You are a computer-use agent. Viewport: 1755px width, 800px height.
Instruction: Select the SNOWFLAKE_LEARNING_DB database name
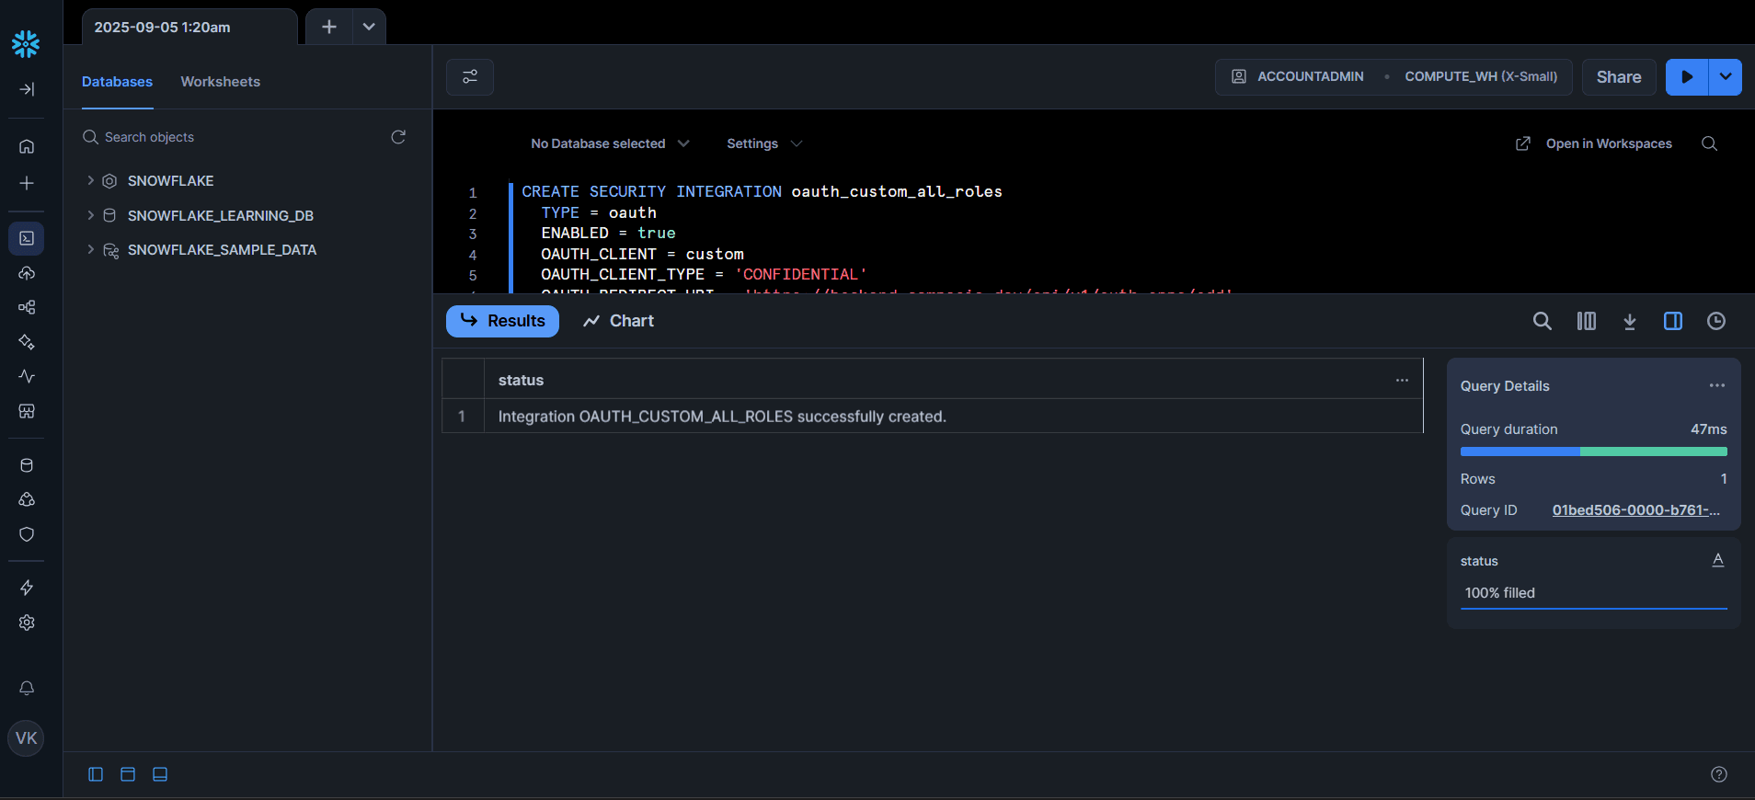(221, 215)
